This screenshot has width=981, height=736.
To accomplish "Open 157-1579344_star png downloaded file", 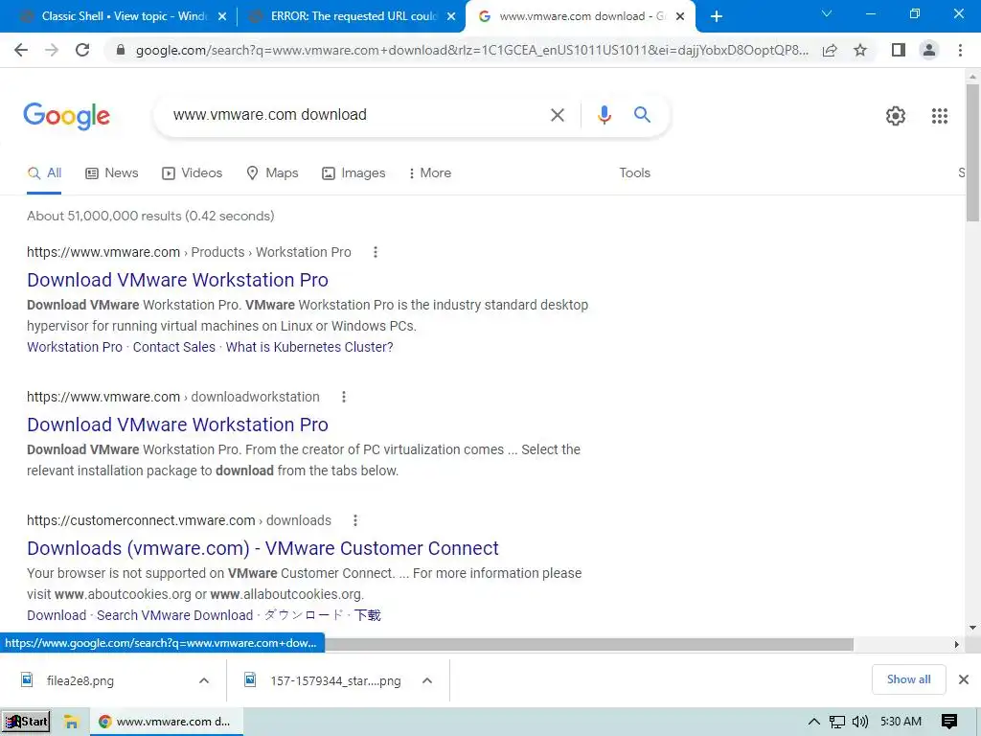I will tap(335, 681).
